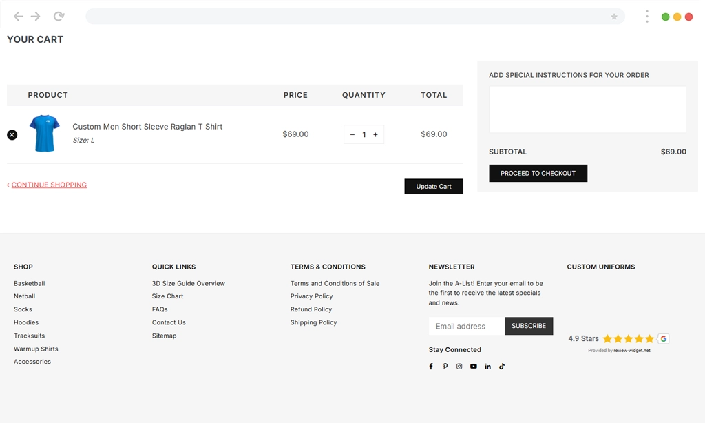Increase item quantity with the plus control

coord(375,134)
